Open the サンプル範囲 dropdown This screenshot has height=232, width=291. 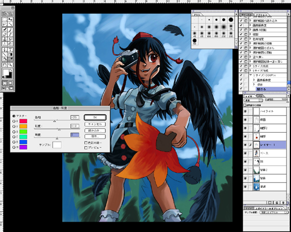274,212
